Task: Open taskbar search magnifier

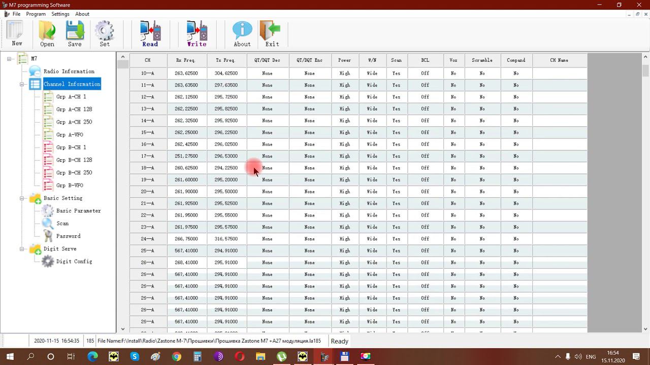Action: tap(30, 356)
